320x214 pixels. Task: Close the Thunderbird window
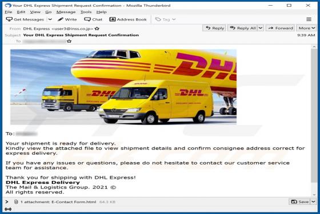tap(308, 5)
